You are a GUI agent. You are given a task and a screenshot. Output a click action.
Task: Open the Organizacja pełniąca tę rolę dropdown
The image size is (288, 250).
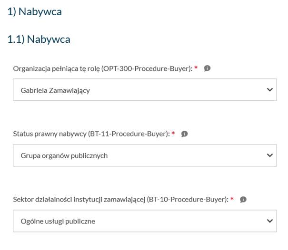click(145, 90)
